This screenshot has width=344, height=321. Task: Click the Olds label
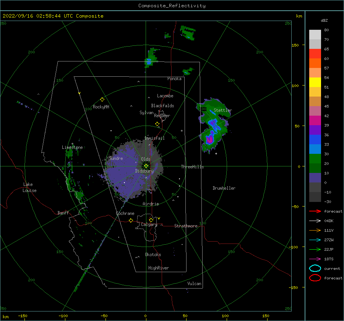146,159
